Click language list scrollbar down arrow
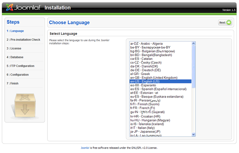This screenshot has width=239, height=153. tap(194, 134)
